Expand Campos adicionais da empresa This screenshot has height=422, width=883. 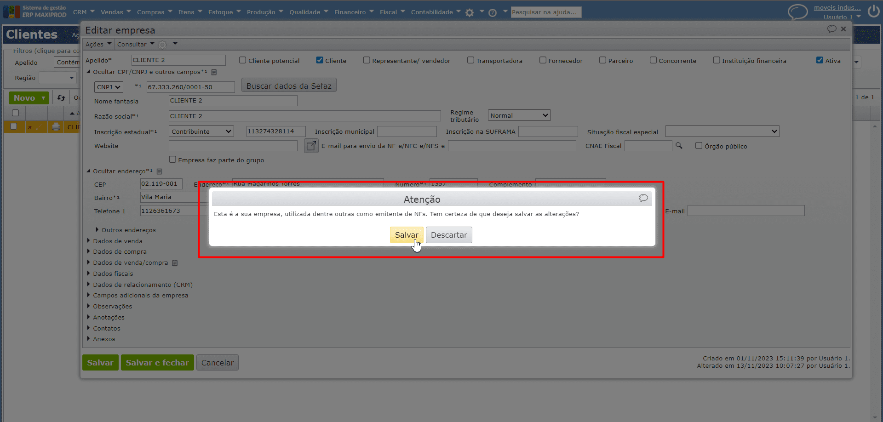[x=138, y=296]
